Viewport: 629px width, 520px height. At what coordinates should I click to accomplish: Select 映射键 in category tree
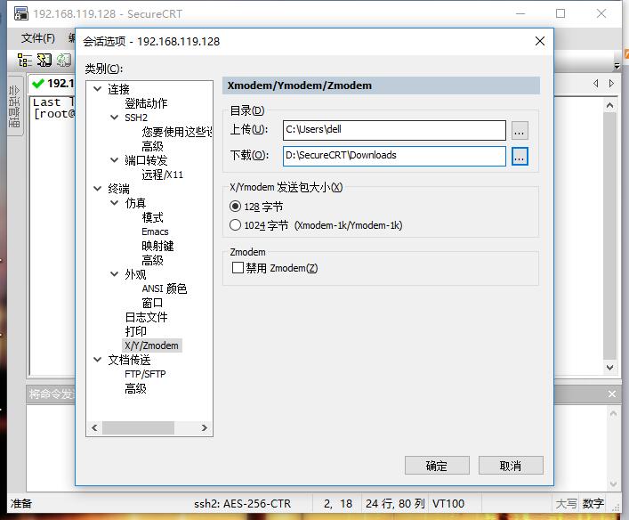pos(157,246)
